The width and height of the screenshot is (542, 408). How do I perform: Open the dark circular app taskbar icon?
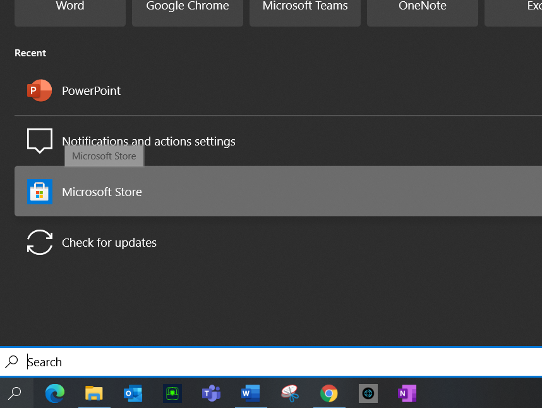pos(368,393)
